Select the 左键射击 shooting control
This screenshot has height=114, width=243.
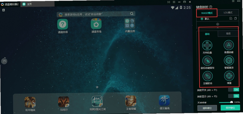pos(208,77)
